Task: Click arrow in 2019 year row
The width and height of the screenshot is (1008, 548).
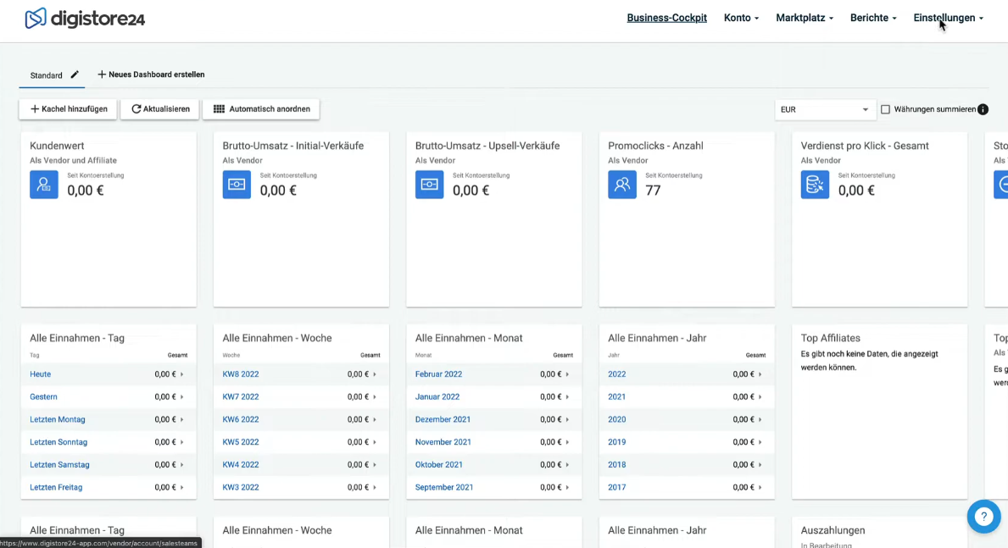Action: pyautogui.click(x=760, y=442)
